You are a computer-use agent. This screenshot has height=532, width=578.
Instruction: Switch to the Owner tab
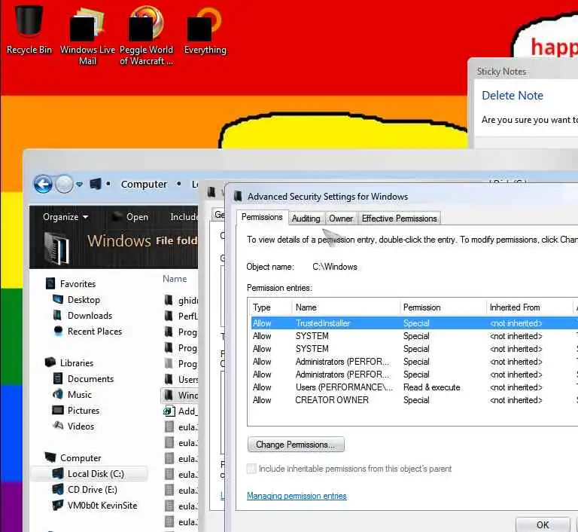[341, 219]
